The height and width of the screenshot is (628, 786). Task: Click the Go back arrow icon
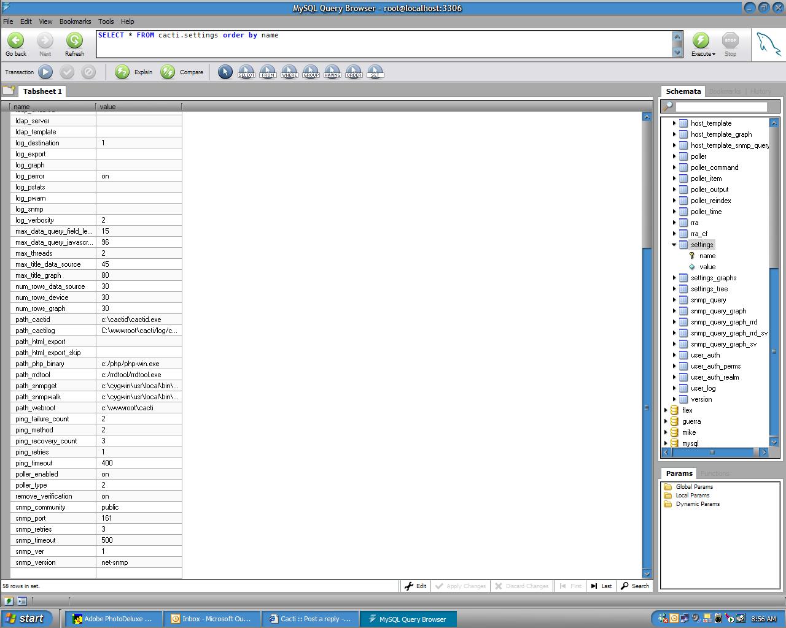pyautogui.click(x=16, y=40)
